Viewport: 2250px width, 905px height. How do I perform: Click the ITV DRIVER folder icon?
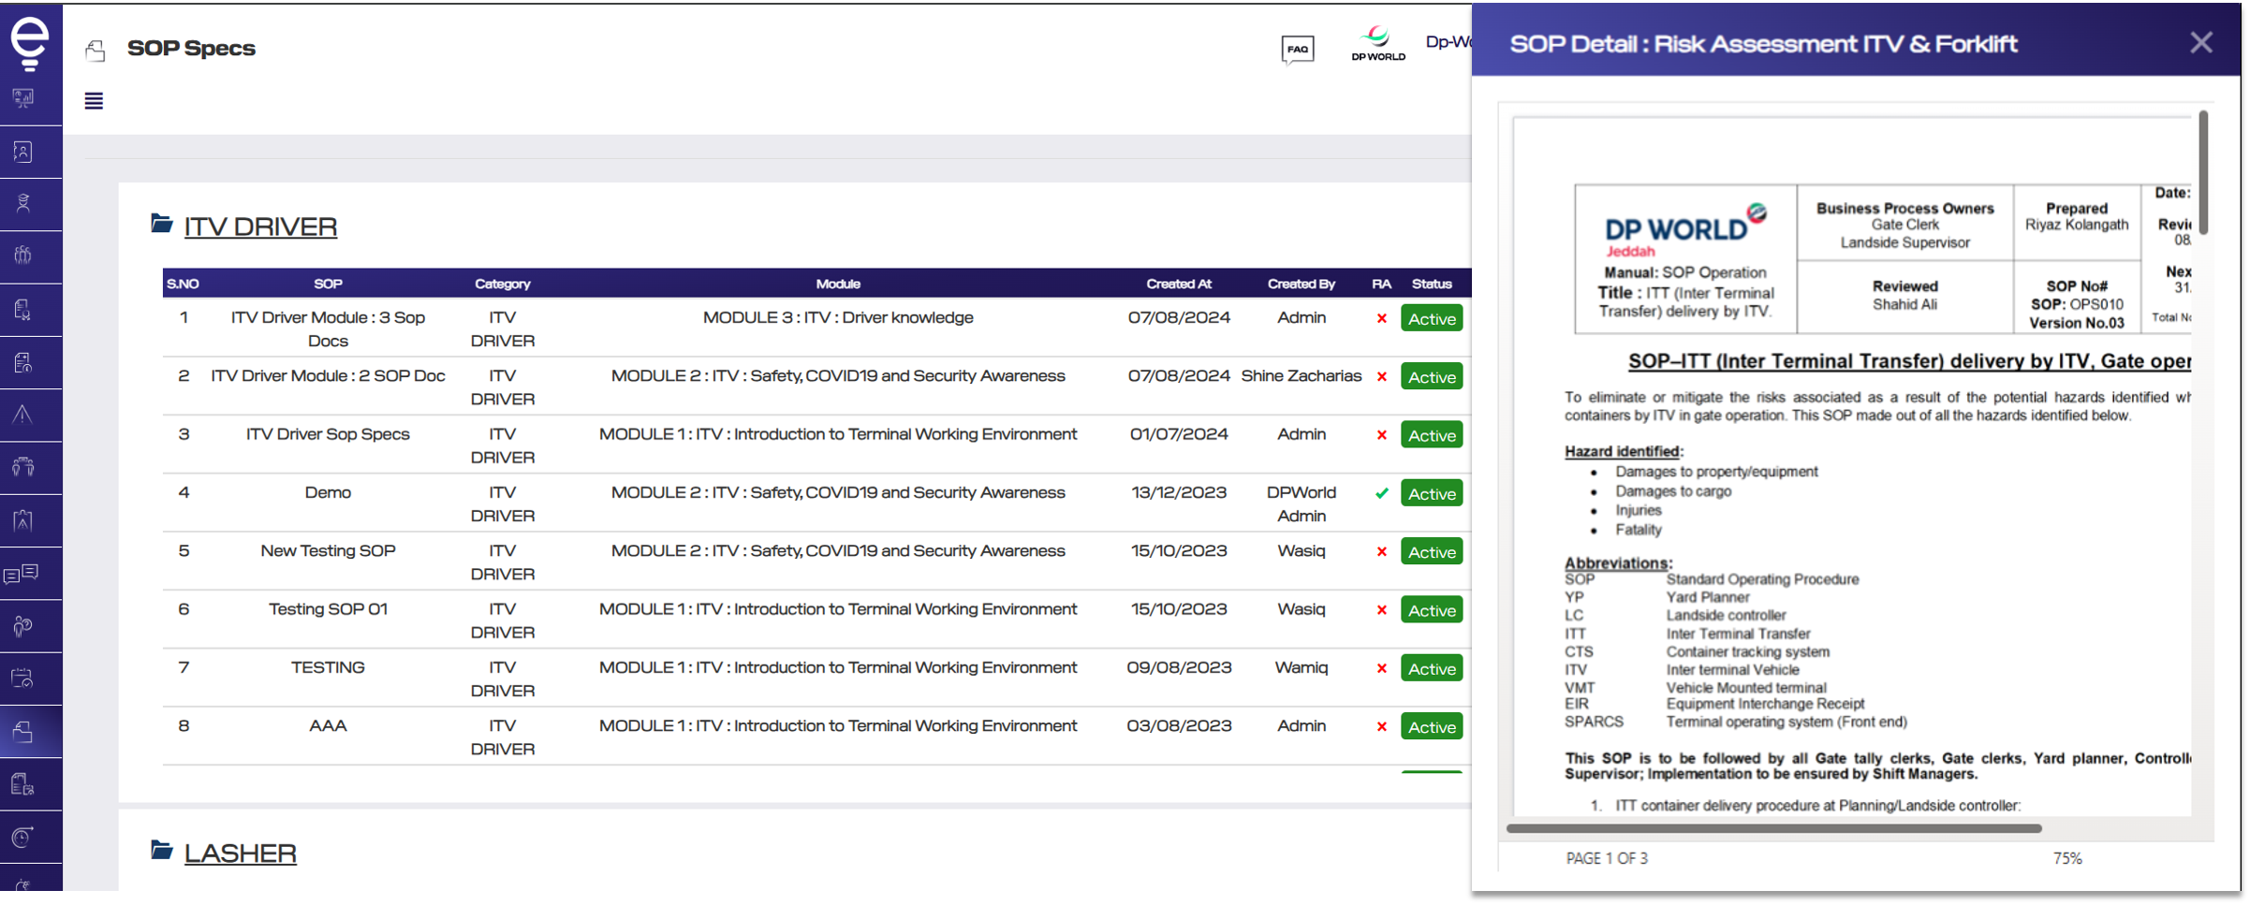click(x=162, y=223)
